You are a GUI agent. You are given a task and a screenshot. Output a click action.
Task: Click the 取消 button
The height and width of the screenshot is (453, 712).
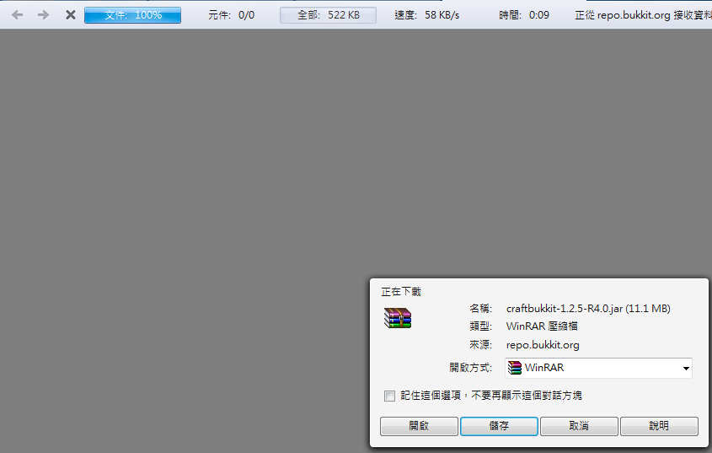(x=579, y=426)
